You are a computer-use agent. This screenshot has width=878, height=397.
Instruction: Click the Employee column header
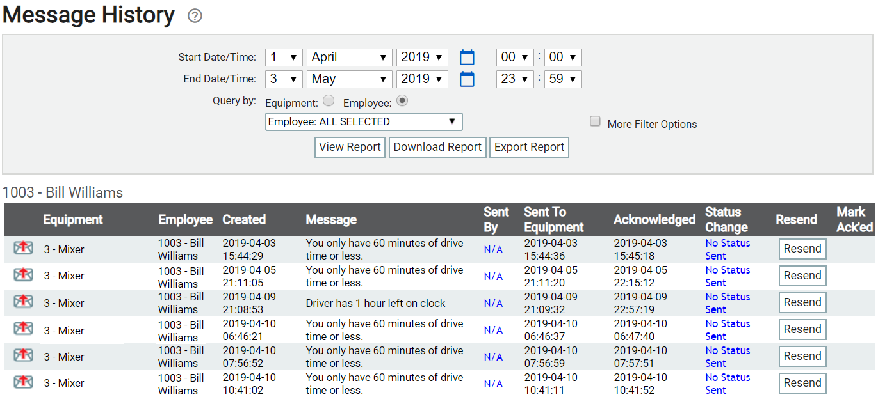tap(185, 219)
